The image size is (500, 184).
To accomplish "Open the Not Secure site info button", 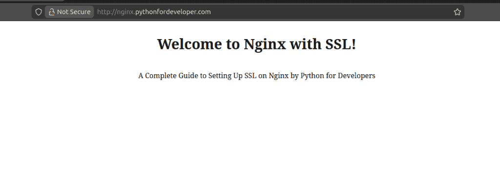I will point(69,12).
